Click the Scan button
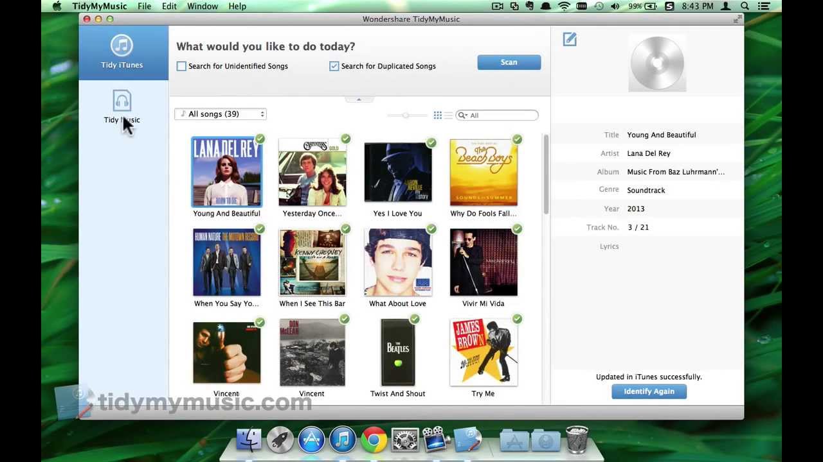Image resolution: width=823 pixels, height=462 pixels. (x=509, y=62)
